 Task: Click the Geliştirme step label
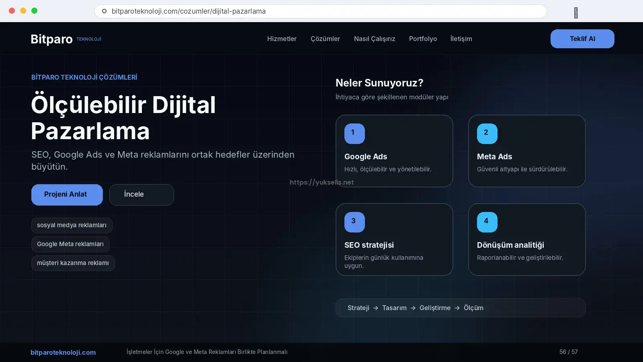[x=435, y=308]
